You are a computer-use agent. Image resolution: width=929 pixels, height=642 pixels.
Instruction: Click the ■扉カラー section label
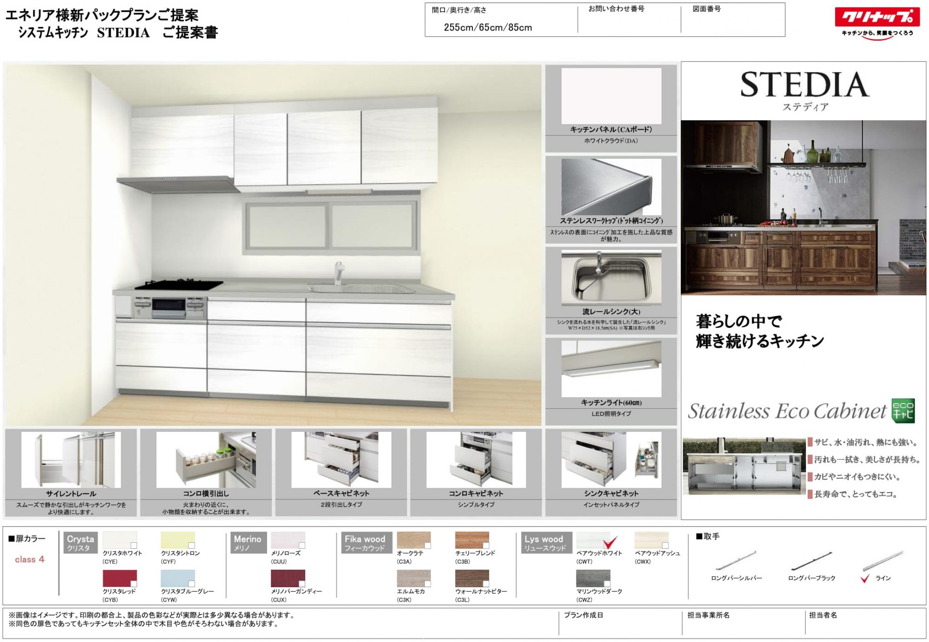[x=27, y=539]
